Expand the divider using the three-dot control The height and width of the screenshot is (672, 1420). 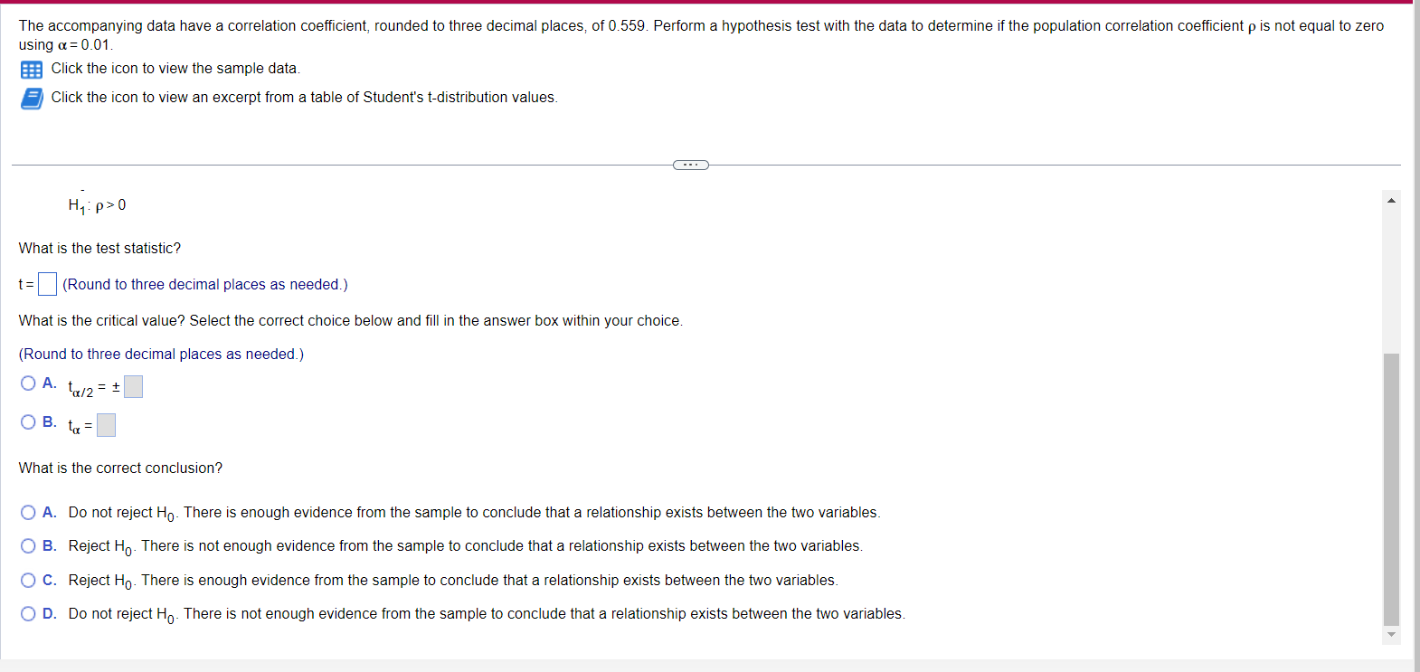click(690, 165)
